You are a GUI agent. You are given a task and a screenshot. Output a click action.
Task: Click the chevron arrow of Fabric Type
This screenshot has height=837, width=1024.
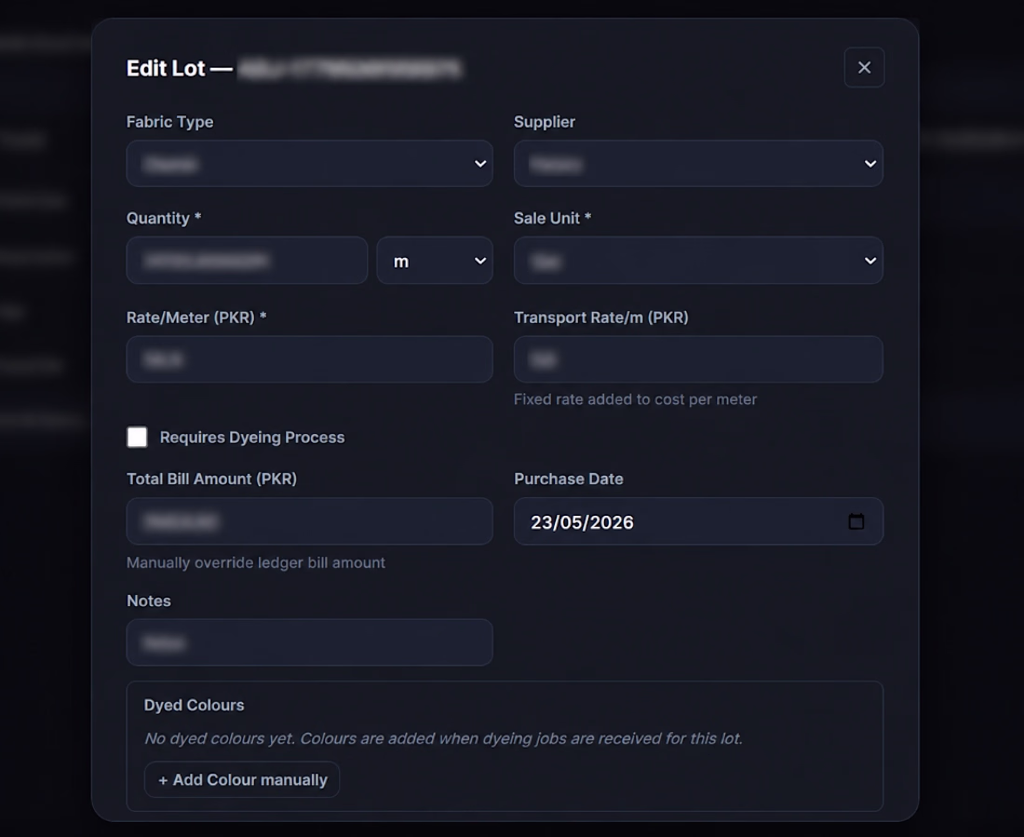[480, 163]
